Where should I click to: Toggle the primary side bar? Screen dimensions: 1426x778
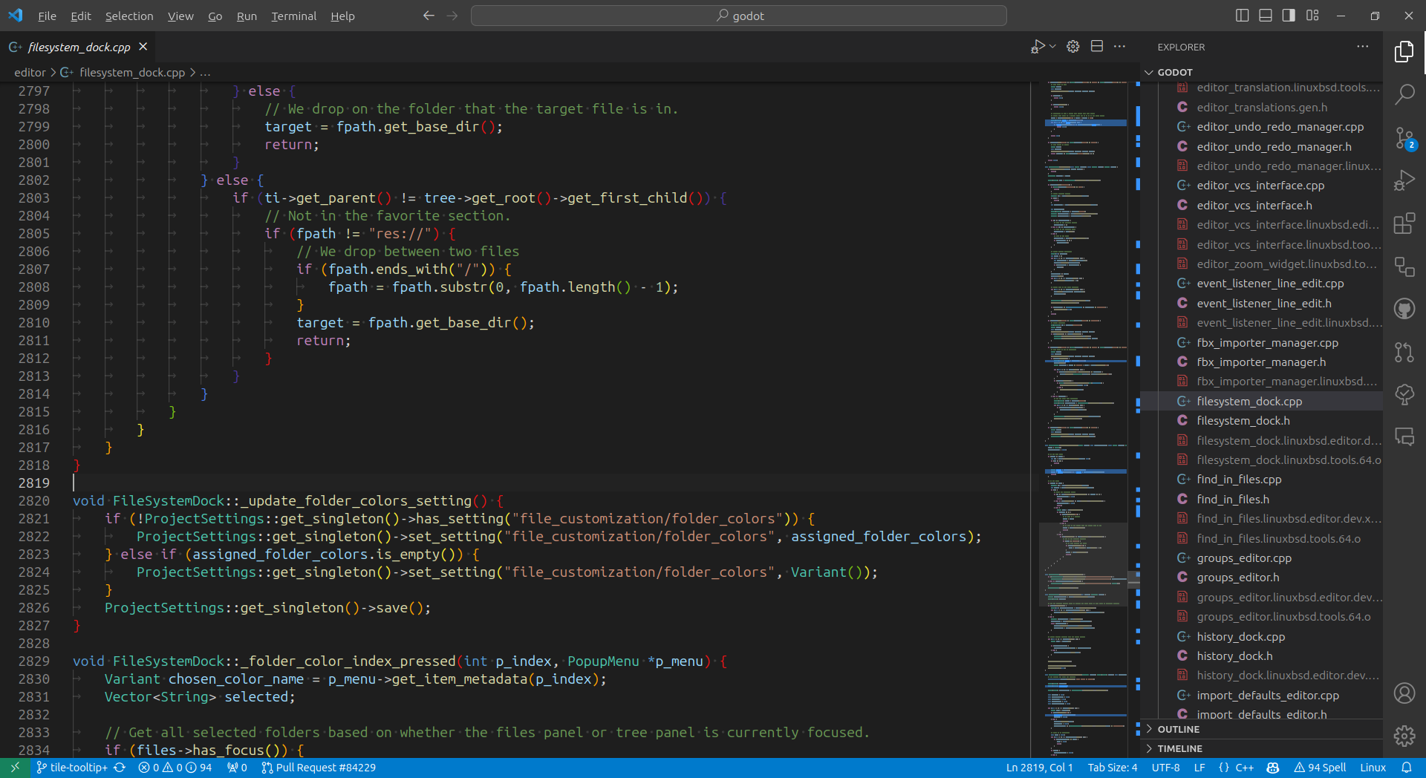click(x=1242, y=15)
